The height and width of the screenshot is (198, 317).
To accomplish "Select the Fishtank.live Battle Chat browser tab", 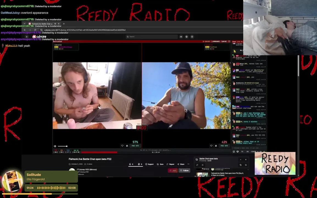I will click(44, 24).
